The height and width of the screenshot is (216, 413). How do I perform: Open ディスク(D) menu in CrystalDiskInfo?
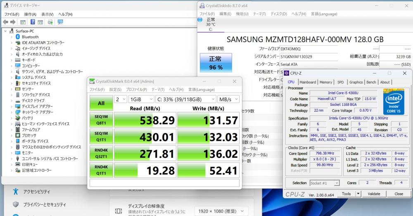pos(279,14)
